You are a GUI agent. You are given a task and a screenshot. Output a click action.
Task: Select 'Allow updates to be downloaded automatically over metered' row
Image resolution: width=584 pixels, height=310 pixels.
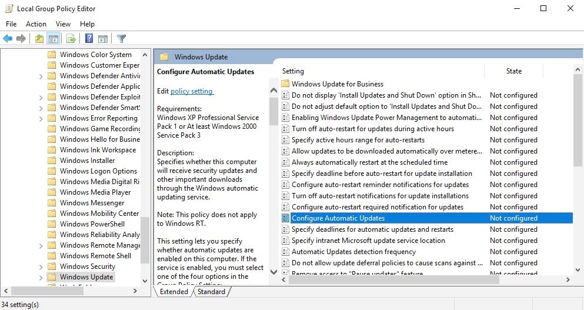427,151
